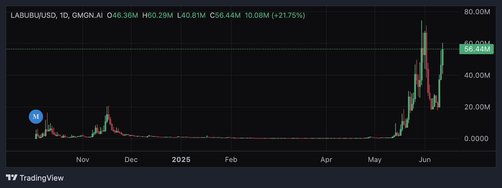Click the high value H60.29M in legend
The height and width of the screenshot is (188, 502).
158,15
